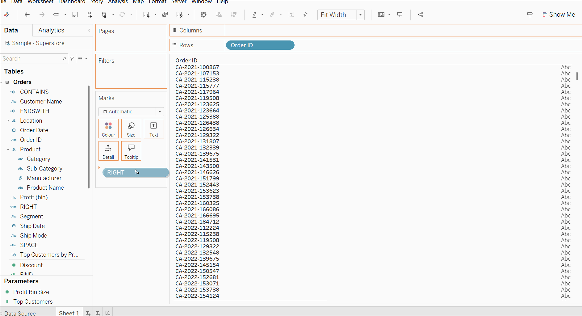Viewport: 582px width, 316px height.
Task: Expand the Location hierarchy
Action: click(x=8, y=121)
